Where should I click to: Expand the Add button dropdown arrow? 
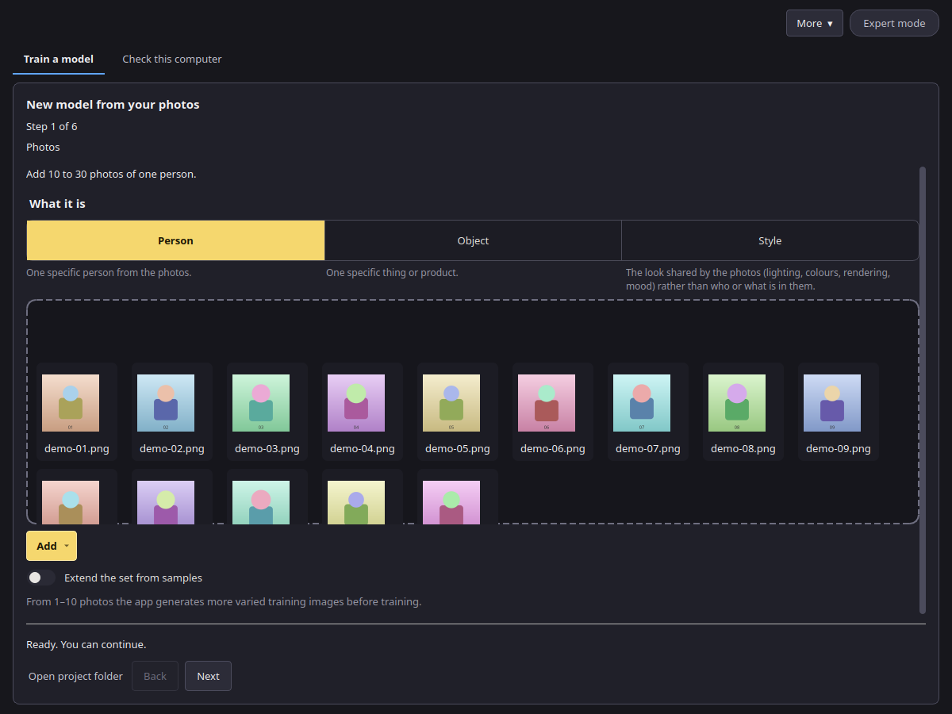(x=67, y=546)
